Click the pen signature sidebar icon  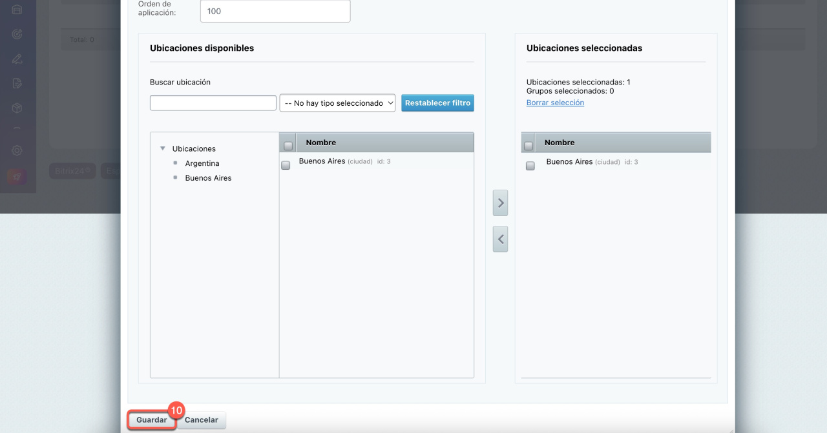[17, 59]
